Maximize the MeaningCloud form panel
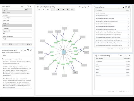 (28, 50)
